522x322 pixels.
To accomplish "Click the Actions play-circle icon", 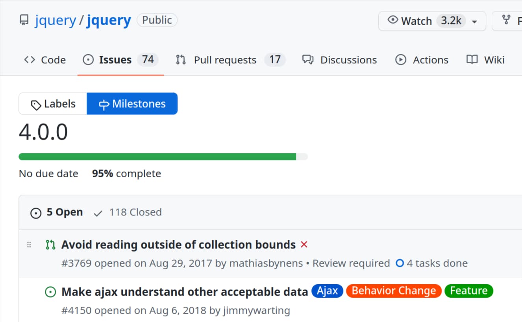I will (400, 59).
